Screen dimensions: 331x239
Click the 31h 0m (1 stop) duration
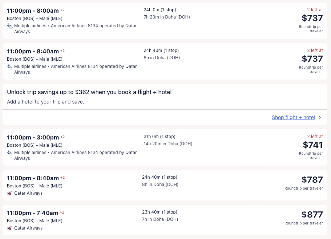coord(159,137)
